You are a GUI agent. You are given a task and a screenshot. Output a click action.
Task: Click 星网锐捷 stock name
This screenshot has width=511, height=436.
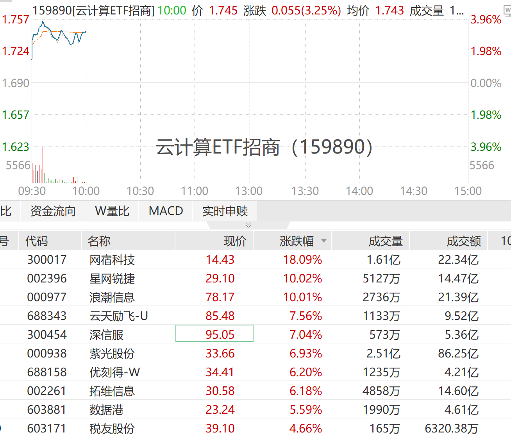[112, 279]
